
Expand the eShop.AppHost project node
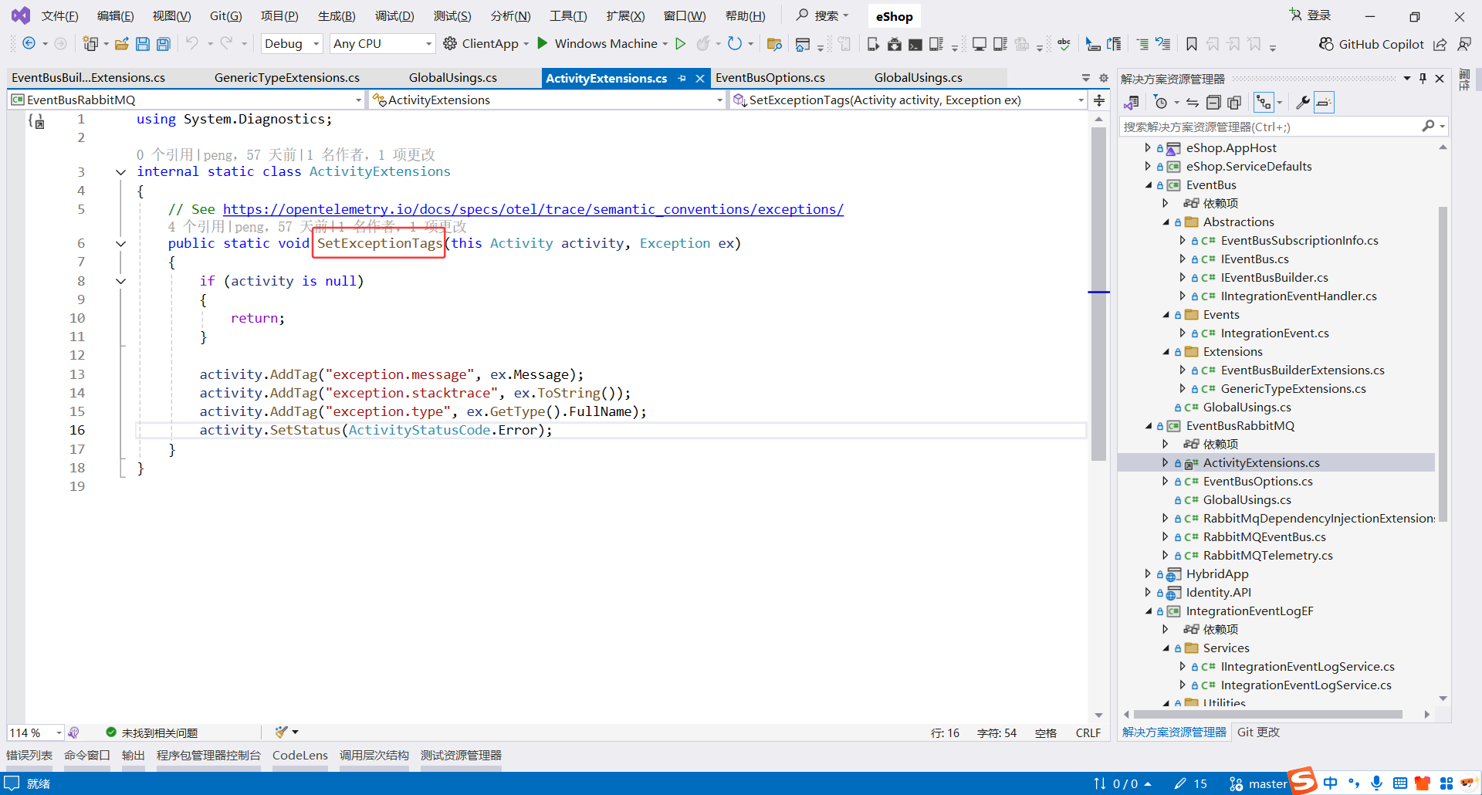point(1149,147)
